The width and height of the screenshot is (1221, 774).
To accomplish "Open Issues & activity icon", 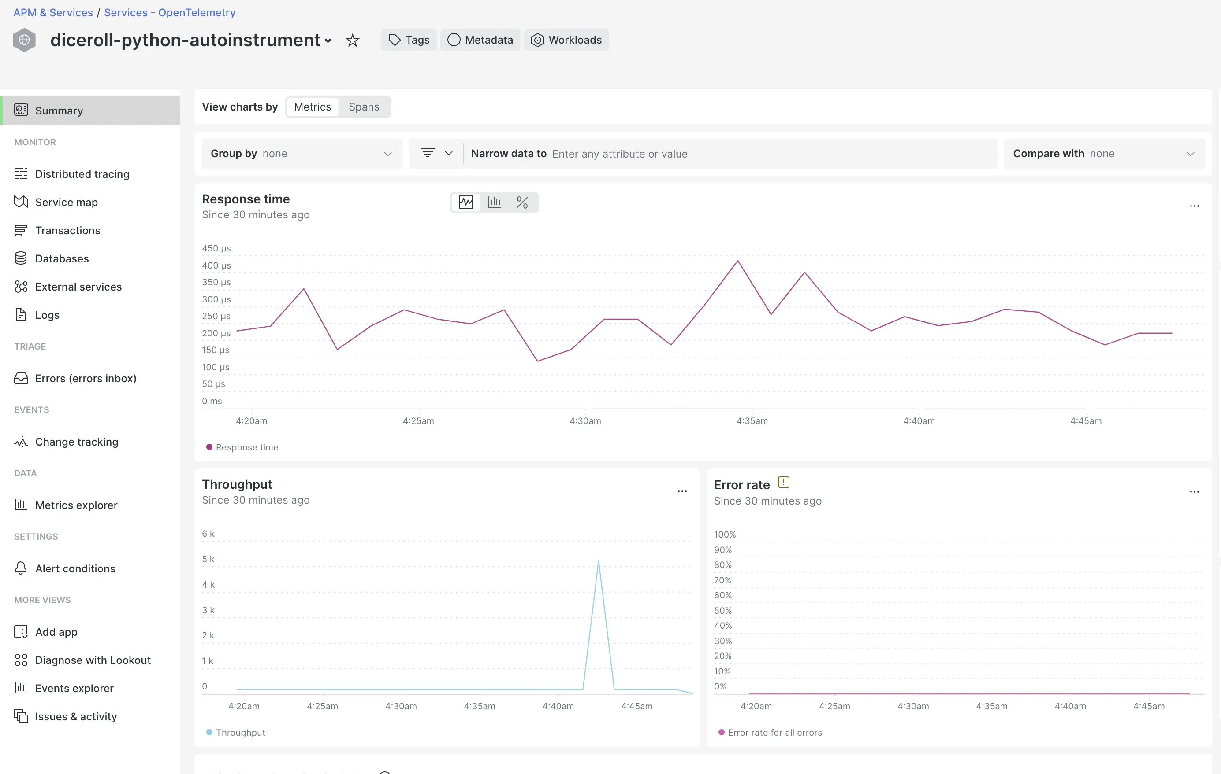I will (21, 716).
